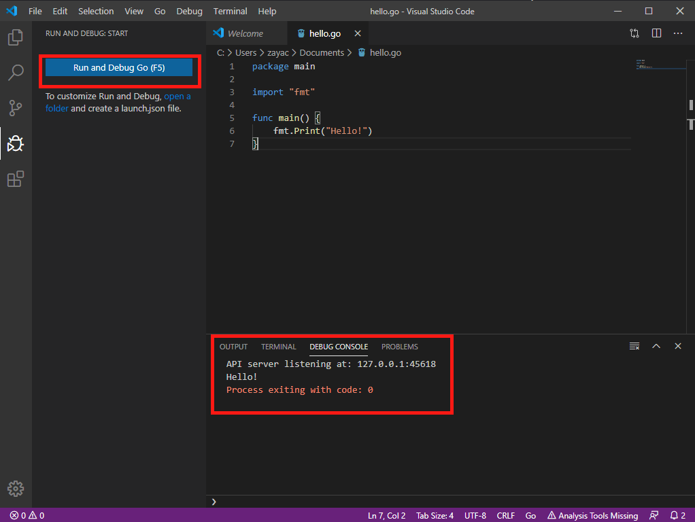The image size is (695, 522).
Task: Click the errors count in status bar
Action: [18, 515]
